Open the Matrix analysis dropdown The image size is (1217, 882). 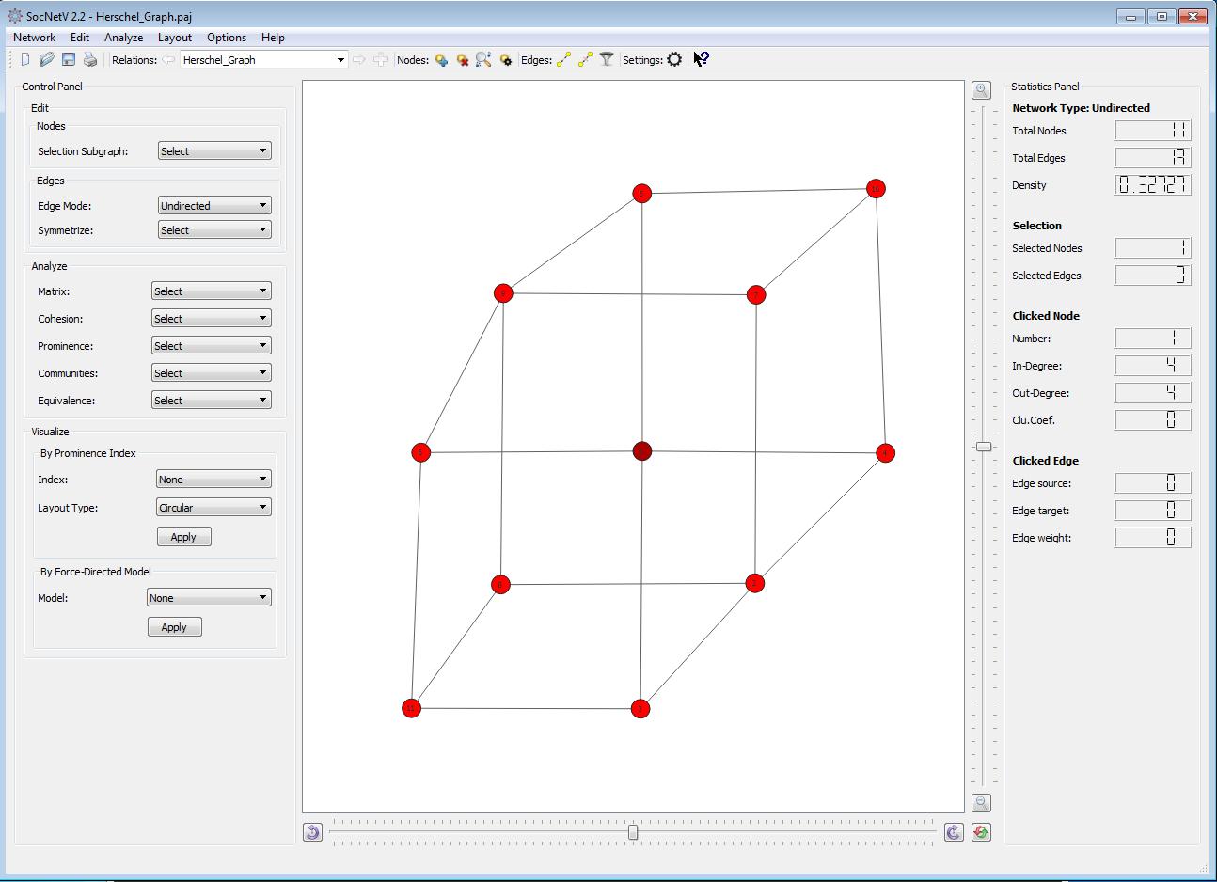pyautogui.click(x=212, y=291)
